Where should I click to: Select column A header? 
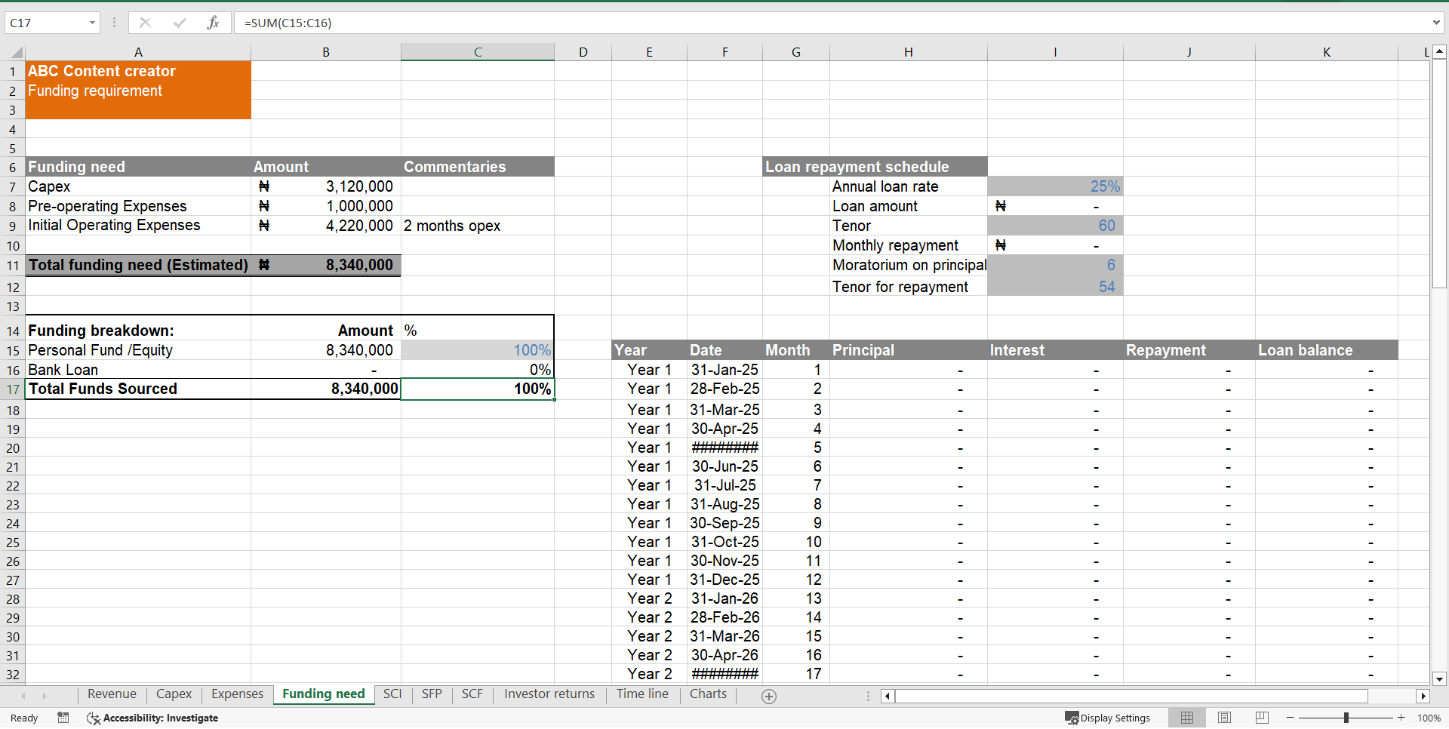tap(138, 52)
